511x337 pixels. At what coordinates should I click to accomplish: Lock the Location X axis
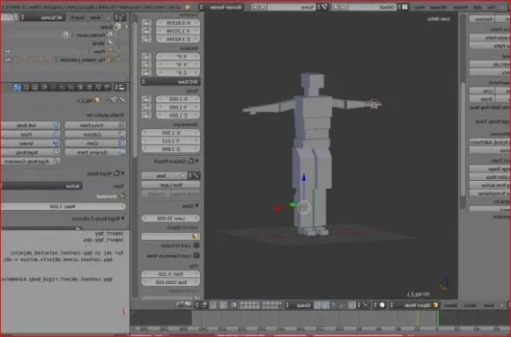coord(147,23)
